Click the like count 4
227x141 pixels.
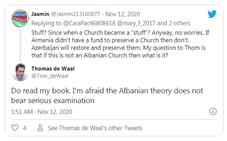tap(25, 128)
